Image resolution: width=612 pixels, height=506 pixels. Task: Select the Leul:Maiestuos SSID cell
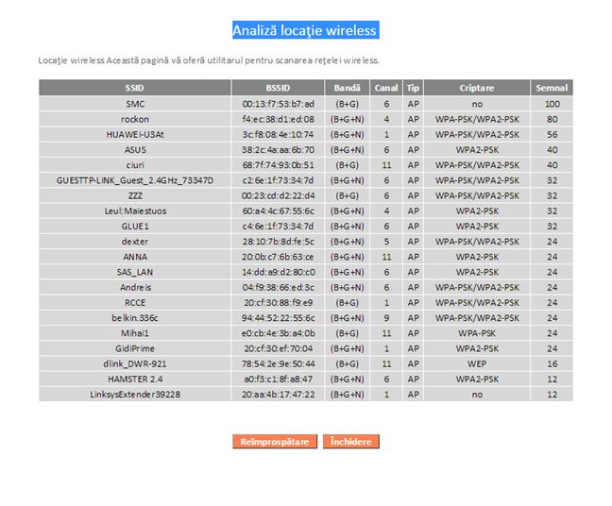[x=134, y=211]
